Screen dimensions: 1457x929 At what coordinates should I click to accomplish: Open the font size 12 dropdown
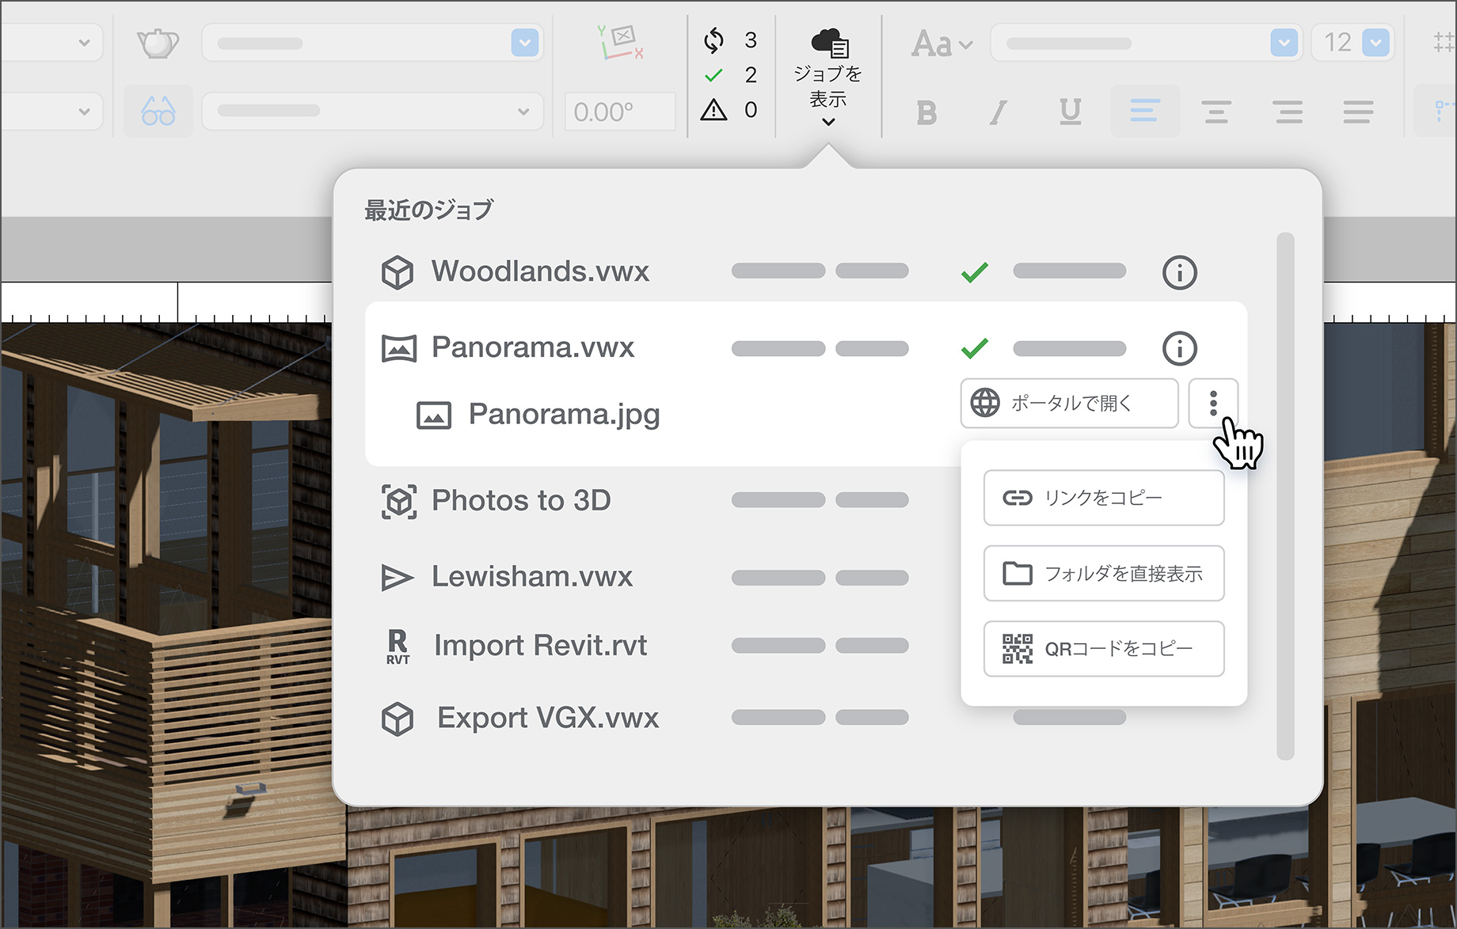(x=1375, y=43)
